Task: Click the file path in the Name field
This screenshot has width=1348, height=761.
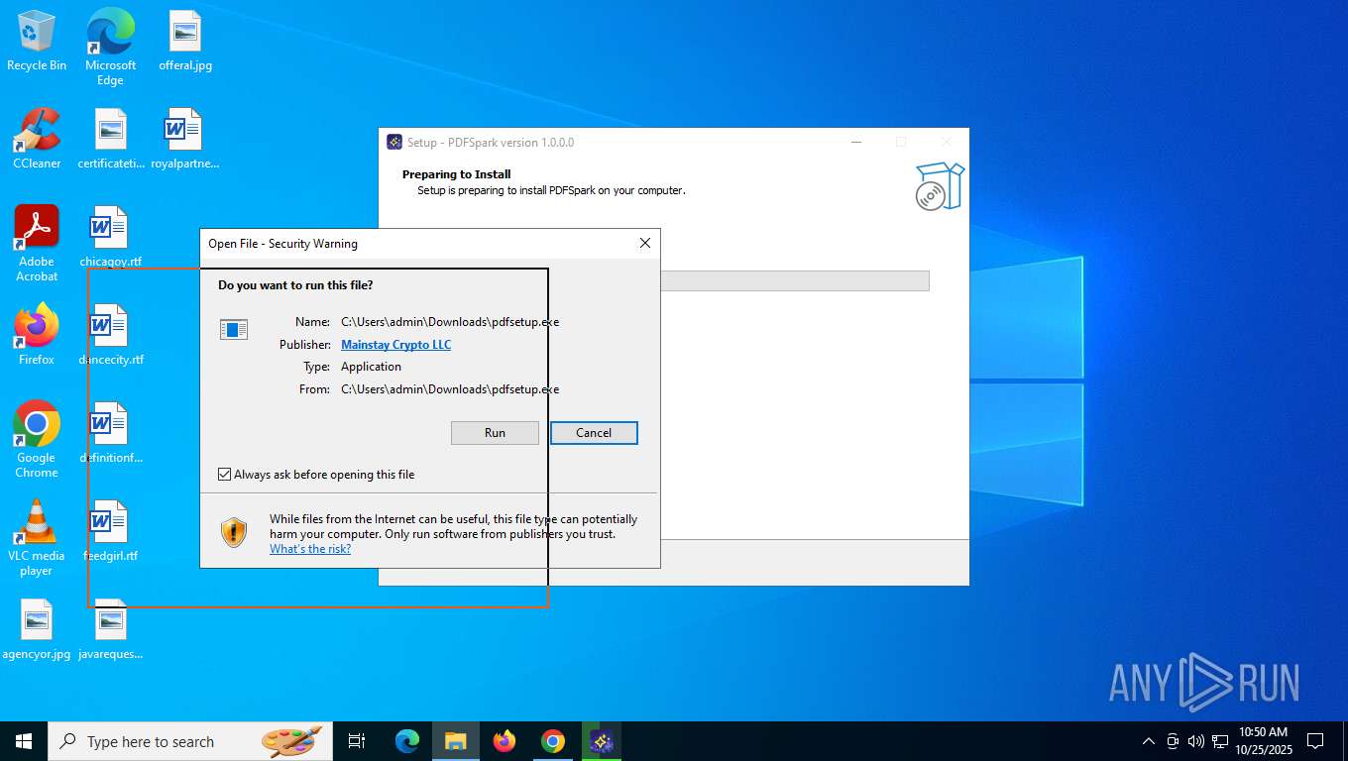Action: pyautogui.click(x=450, y=322)
